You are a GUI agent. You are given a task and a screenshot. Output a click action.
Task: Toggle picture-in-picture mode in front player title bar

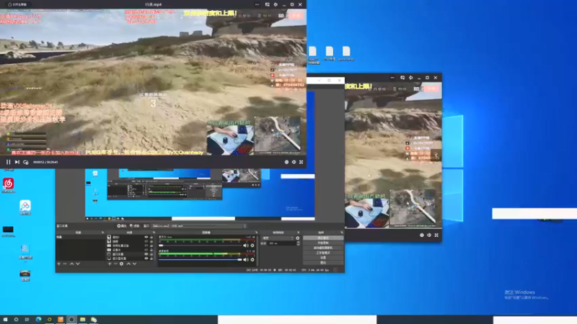point(267,4)
